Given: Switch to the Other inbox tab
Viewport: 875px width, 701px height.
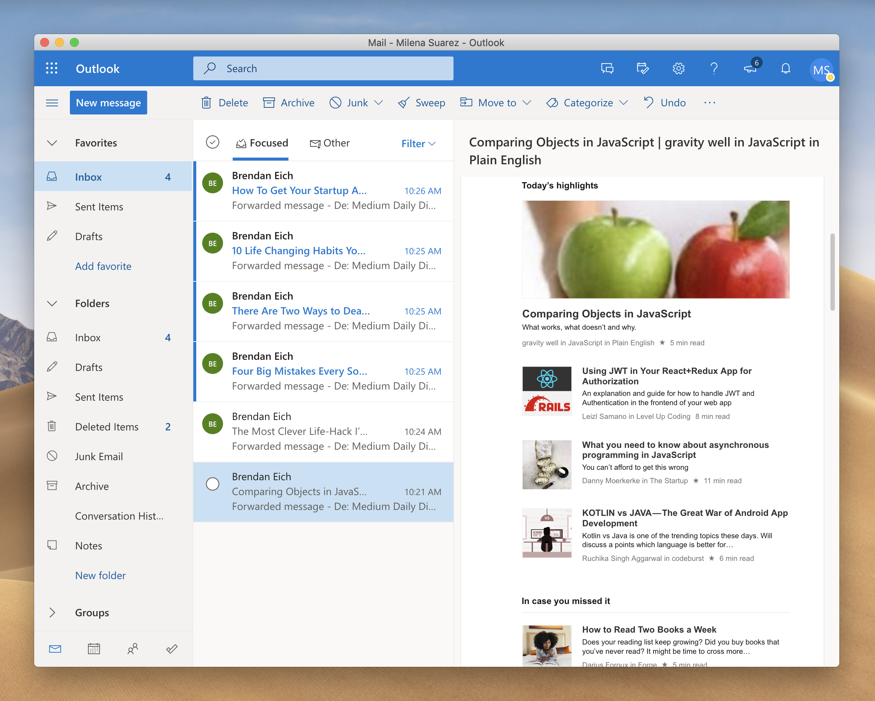Looking at the screenshot, I should pos(330,143).
